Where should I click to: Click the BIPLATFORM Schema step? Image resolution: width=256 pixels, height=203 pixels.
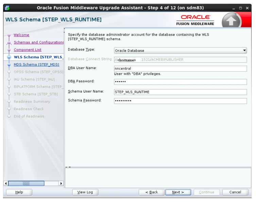(39, 87)
